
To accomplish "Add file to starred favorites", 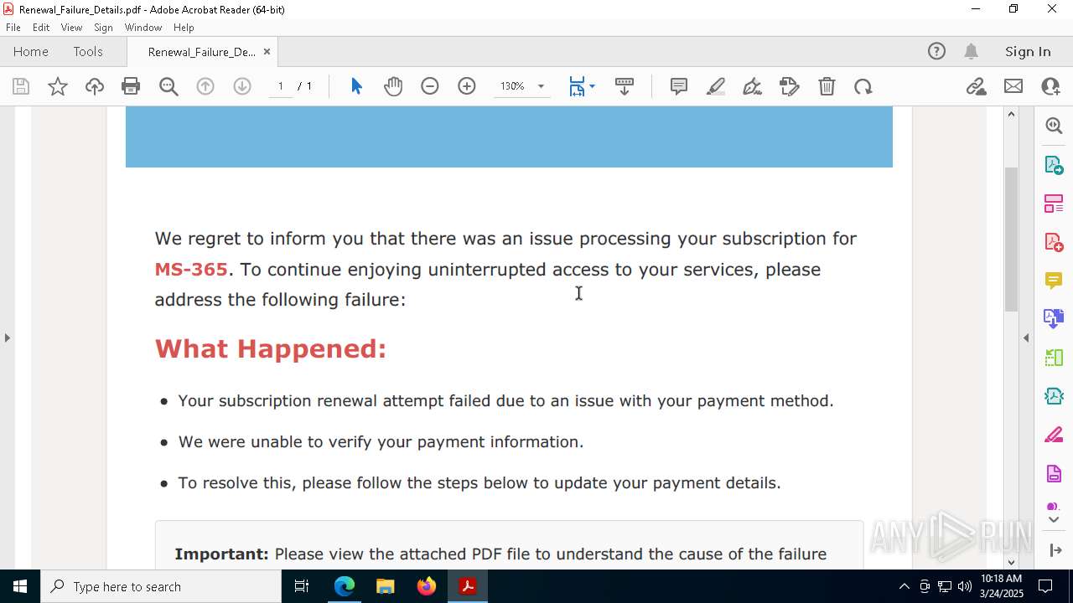I will tap(58, 86).
